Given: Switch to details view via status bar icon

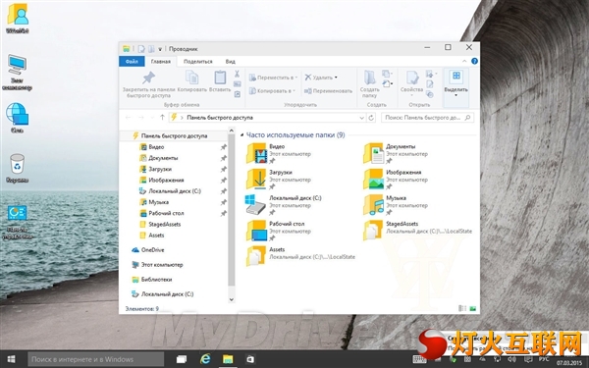Looking at the screenshot, I should pos(462,309).
